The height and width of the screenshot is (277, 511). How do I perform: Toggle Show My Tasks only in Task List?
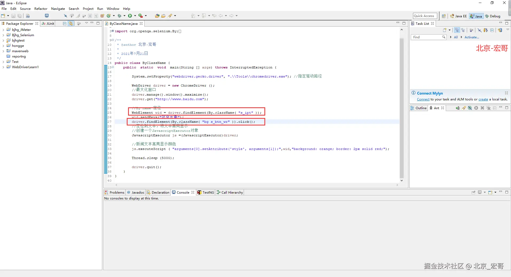[486, 30]
